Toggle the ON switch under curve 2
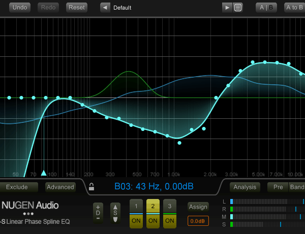This screenshot has width=305, height=234. 152,221
